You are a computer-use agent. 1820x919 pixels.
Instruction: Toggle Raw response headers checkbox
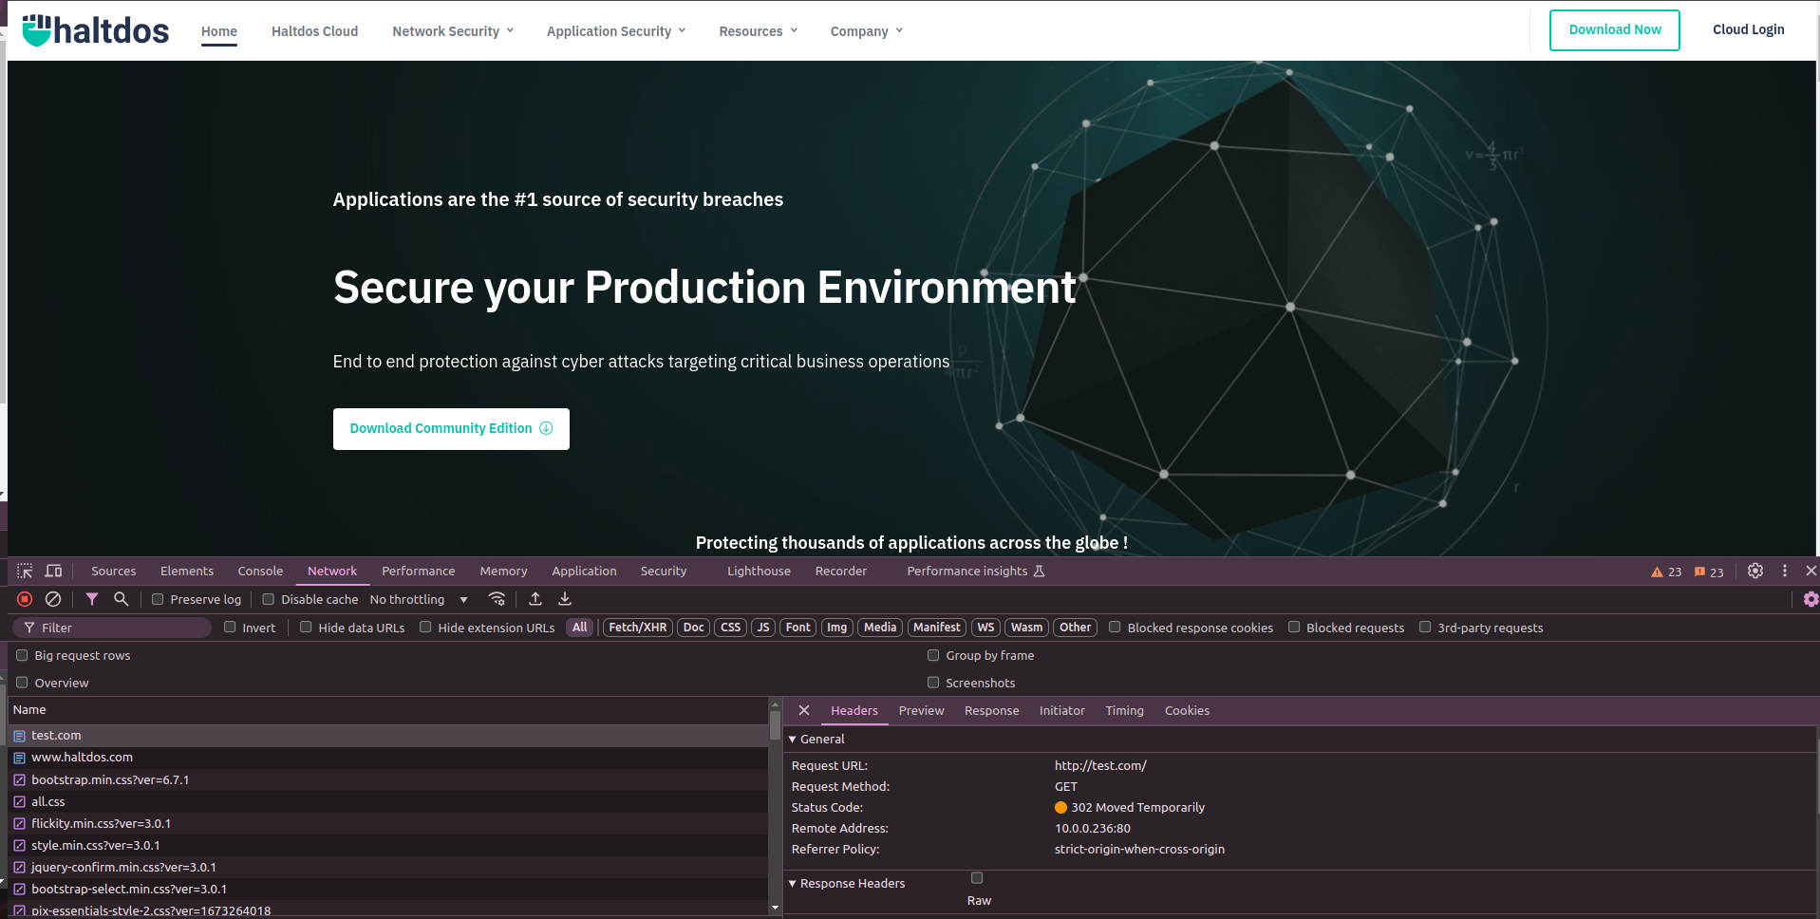pos(977,878)
